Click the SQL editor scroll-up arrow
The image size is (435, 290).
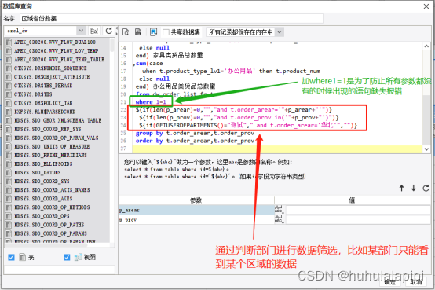tap(426, 46)
